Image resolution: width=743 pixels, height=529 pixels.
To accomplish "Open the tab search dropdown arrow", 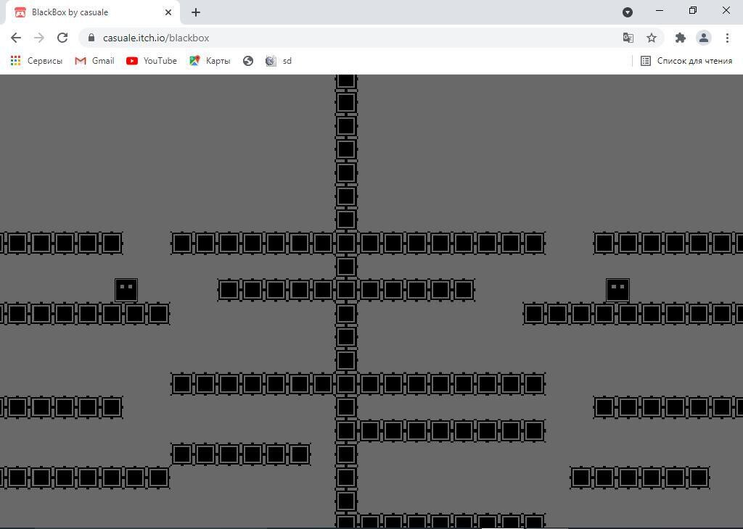I will [628, 12].
